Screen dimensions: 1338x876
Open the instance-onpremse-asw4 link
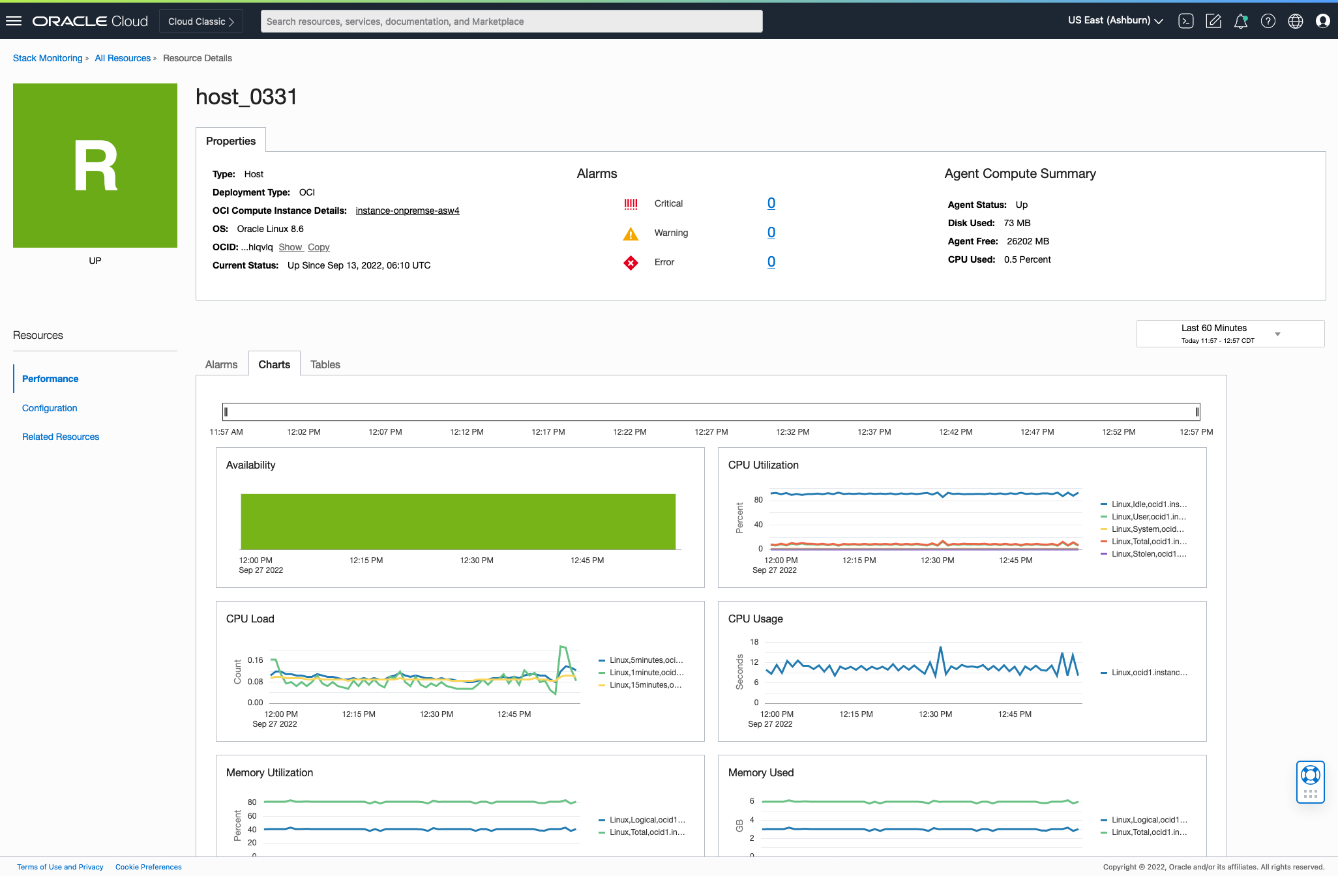coord(408,211)
